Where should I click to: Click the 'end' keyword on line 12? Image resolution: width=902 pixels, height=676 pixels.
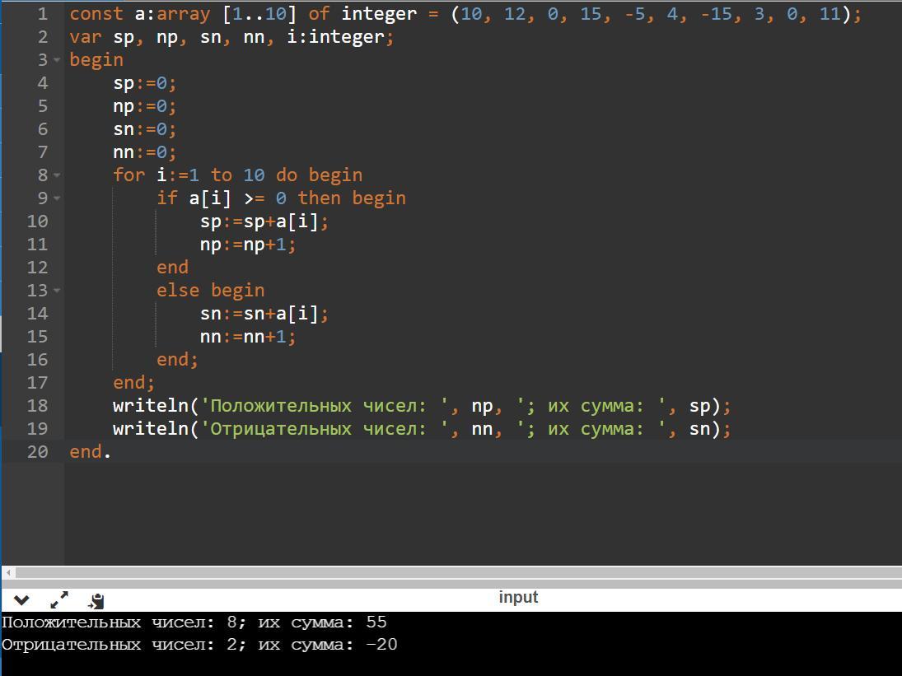[173, 268]
